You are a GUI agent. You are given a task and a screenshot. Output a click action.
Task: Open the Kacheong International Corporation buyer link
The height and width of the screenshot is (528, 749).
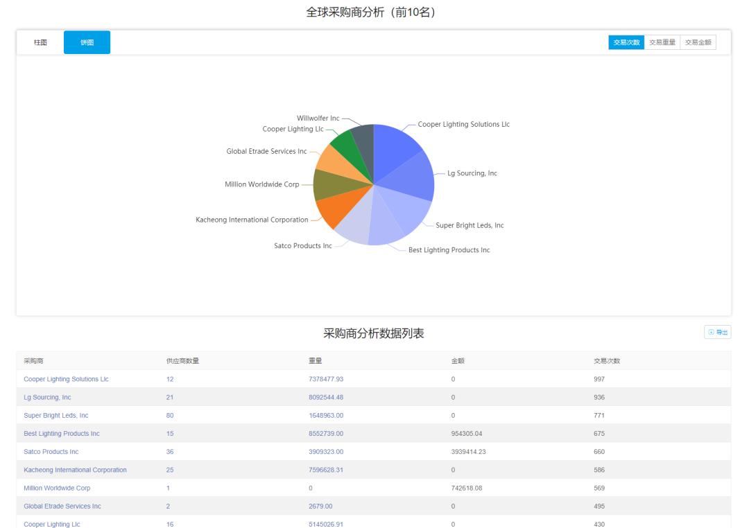pyautogui.click(x=75, y=470)
